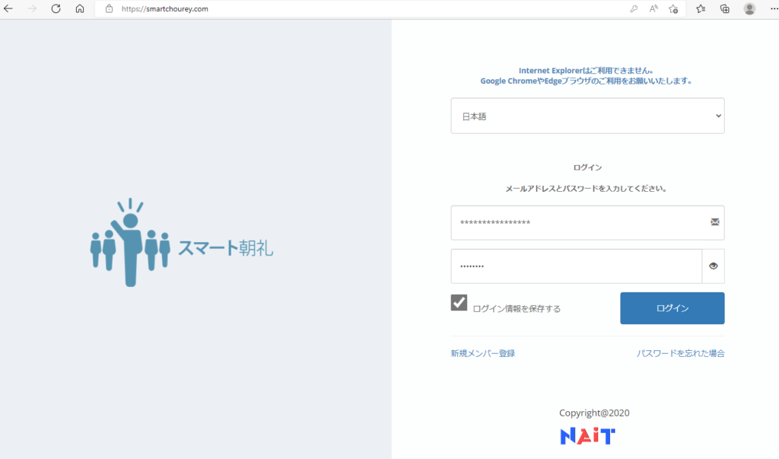The width and height of the screenshot is (779, 459).
Task: Focus the password input field
Action: (x=577, y=266)
